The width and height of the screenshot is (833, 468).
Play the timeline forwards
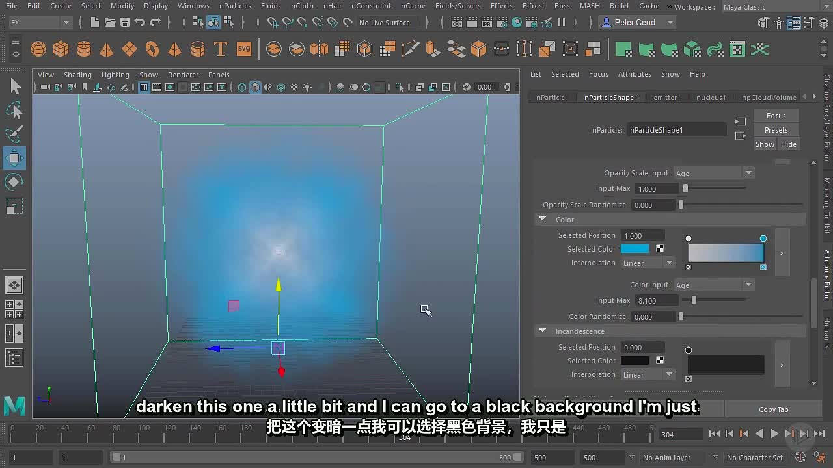click(x=774, y=434)
